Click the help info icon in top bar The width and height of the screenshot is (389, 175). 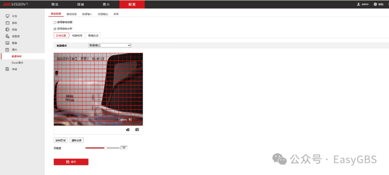click(x=375, y=4)
